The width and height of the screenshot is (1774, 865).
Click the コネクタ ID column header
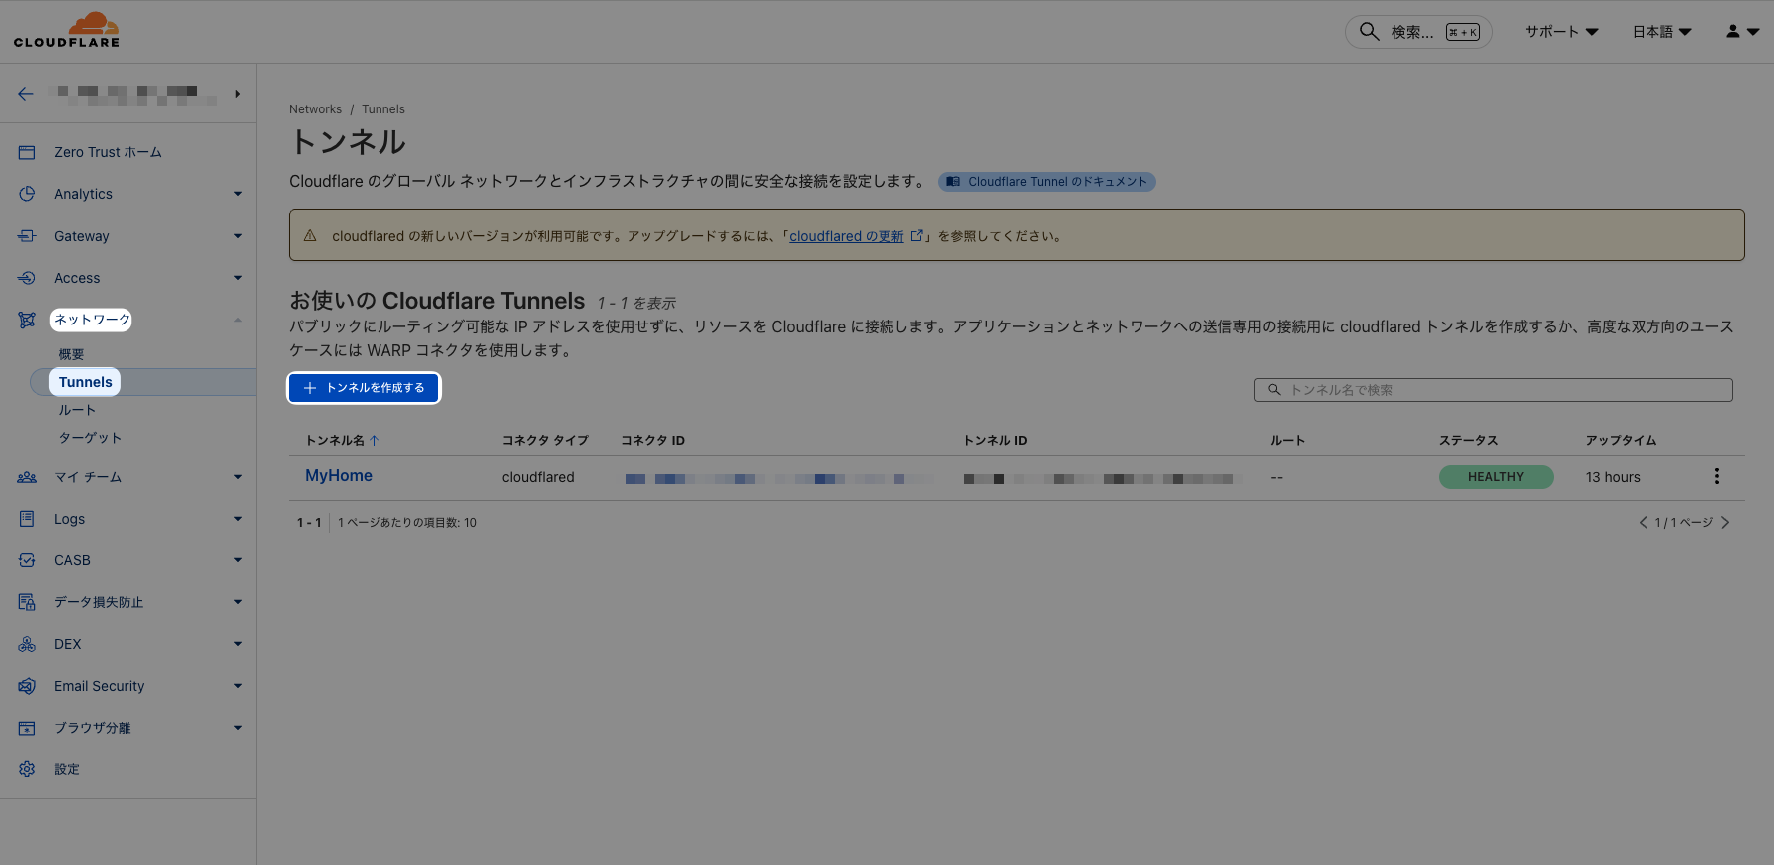653,440
